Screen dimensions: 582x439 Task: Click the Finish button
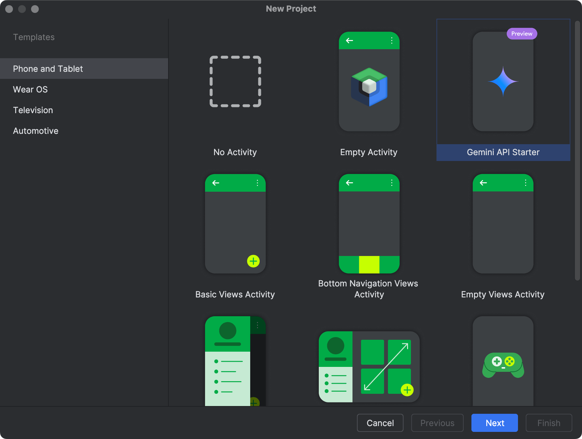click(548, 423)
